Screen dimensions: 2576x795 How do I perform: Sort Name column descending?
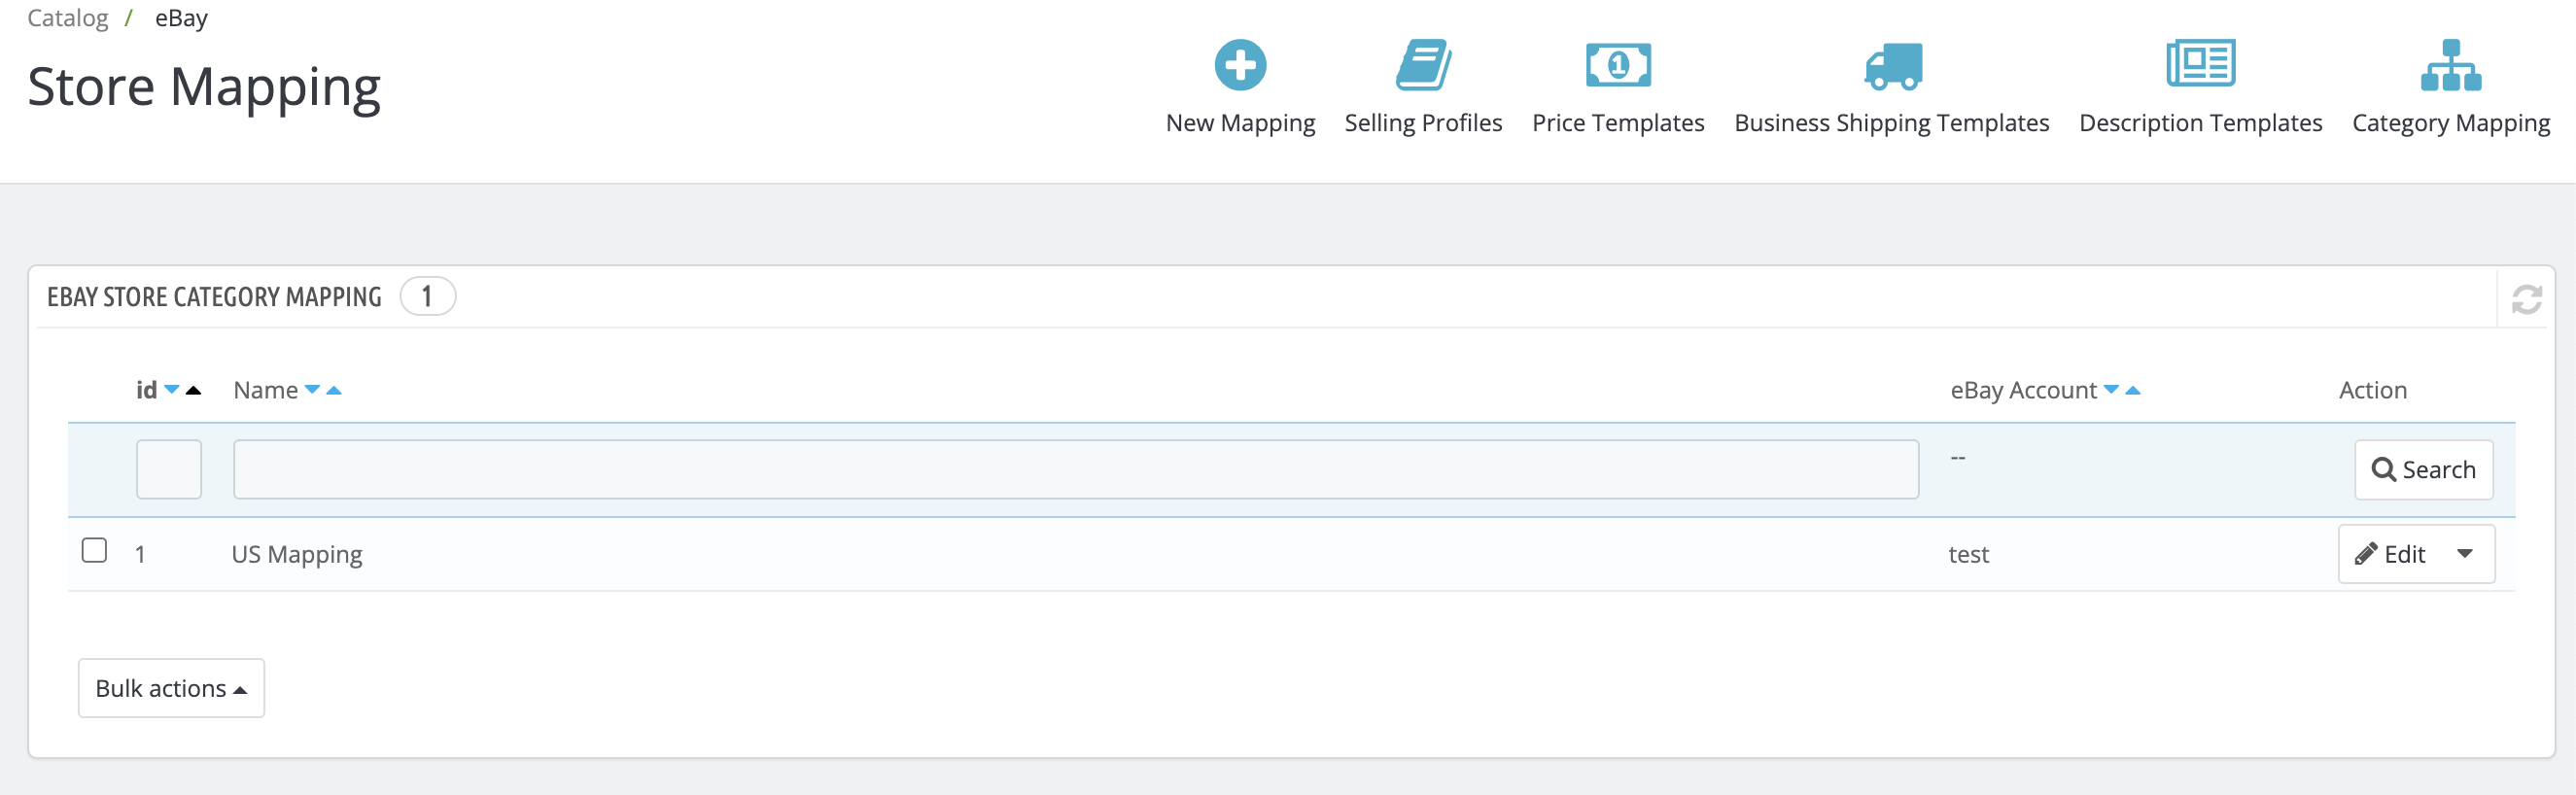tap(312, 390)
